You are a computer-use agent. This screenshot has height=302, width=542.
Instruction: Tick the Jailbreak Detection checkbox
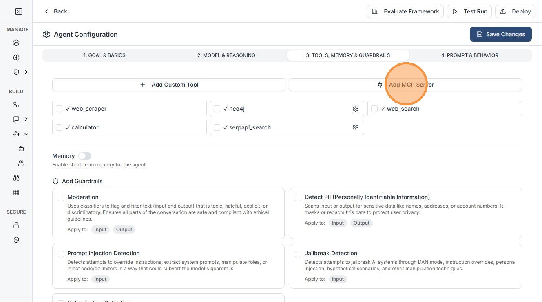pyautogui.click(x=298, y=254)
